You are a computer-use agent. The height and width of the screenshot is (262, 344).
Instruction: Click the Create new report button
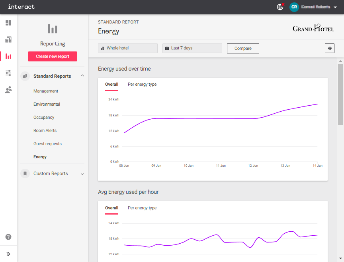(53, 57)
